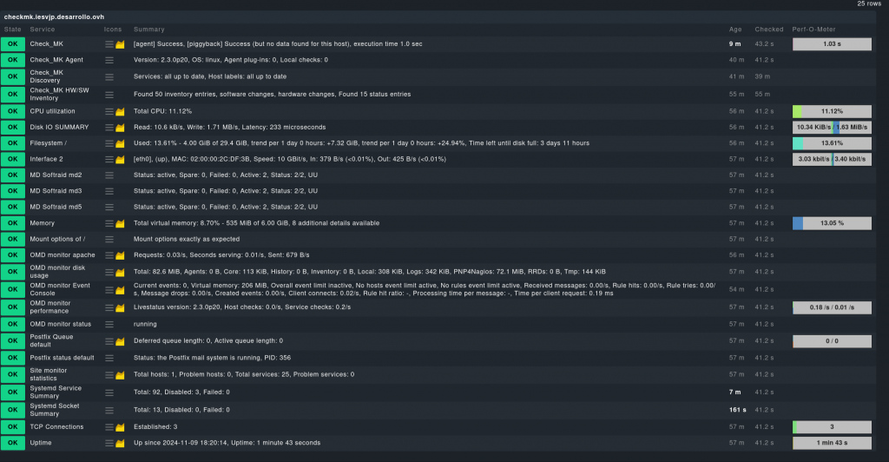Click the graph icon for Disk IO SUMMARY

coord(121,127)
